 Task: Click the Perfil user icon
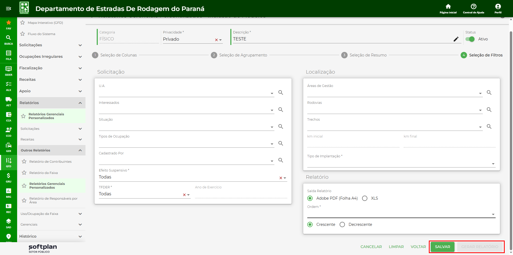[498, 7]
